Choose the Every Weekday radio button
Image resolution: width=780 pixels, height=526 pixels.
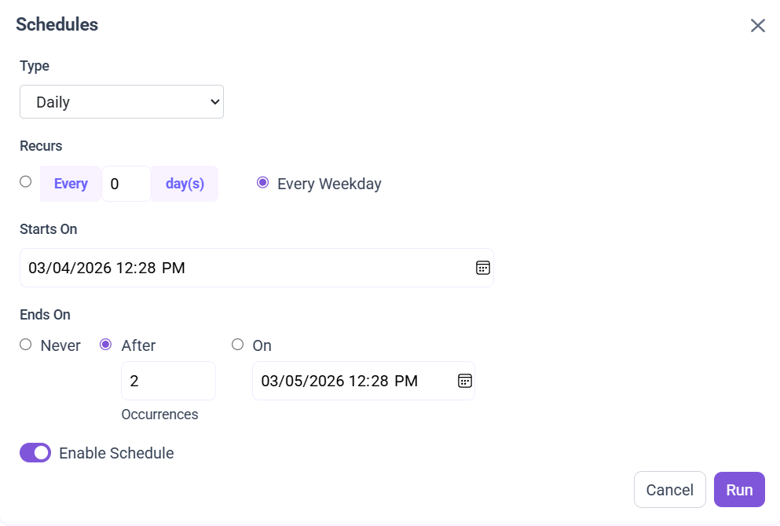(262, 182)
